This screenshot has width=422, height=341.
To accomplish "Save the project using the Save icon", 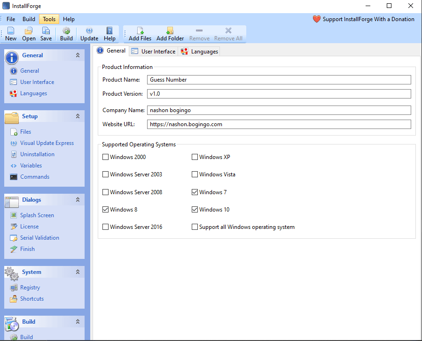I will pos(46,34).
